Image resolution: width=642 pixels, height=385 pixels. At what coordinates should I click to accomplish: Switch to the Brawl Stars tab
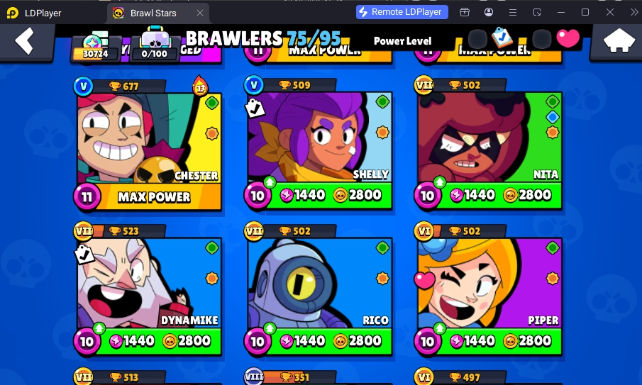tap(158, 13)
